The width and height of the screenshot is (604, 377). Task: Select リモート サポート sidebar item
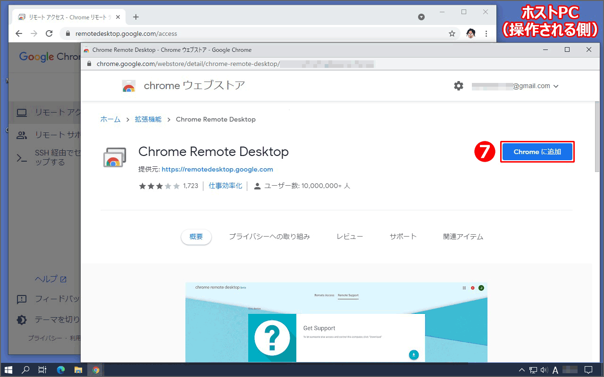45,135
